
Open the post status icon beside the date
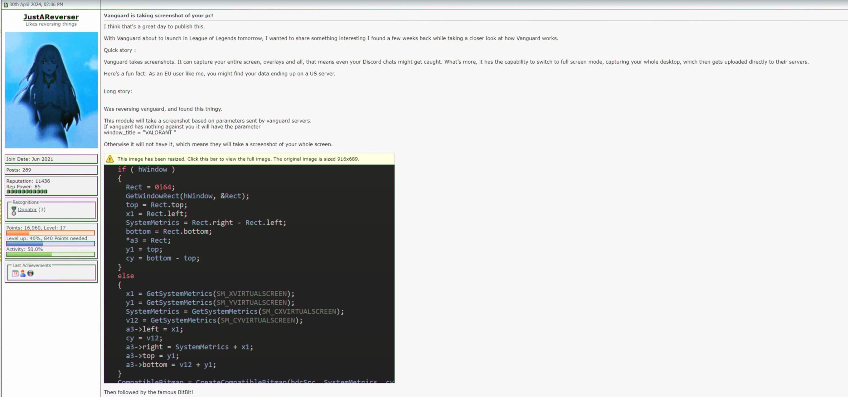[x=6, y=5]
